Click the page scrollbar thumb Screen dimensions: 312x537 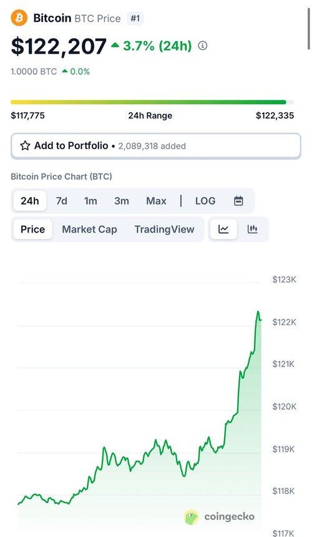point(309,29)
